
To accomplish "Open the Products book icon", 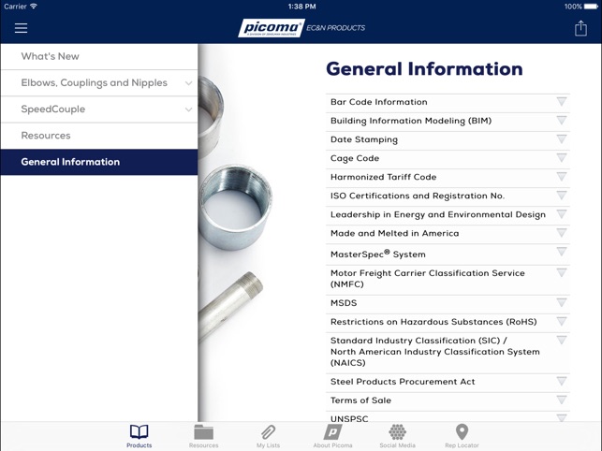I will click(139, 431).
